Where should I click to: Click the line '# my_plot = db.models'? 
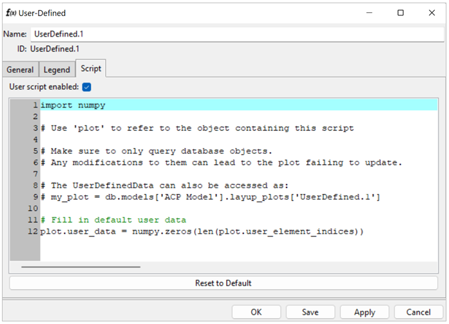coord(211,197)
